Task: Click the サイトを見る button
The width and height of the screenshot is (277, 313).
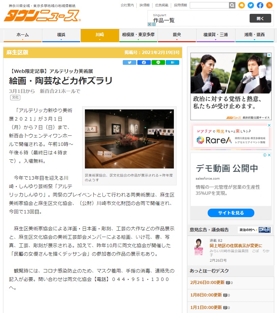Action: coord(231,213)
